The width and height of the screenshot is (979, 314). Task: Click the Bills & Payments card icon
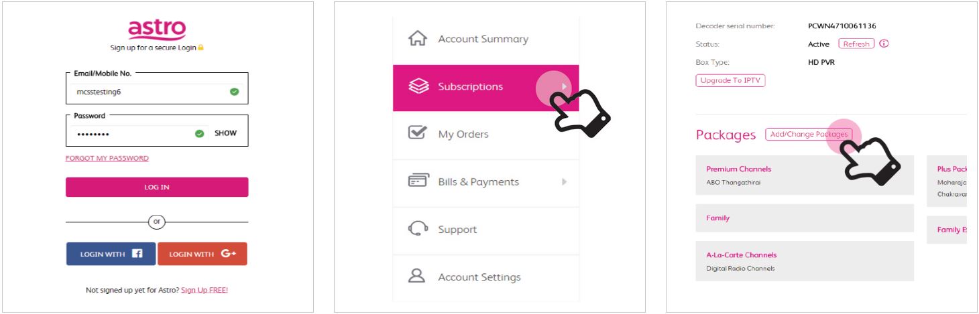(x=418, y=181)
